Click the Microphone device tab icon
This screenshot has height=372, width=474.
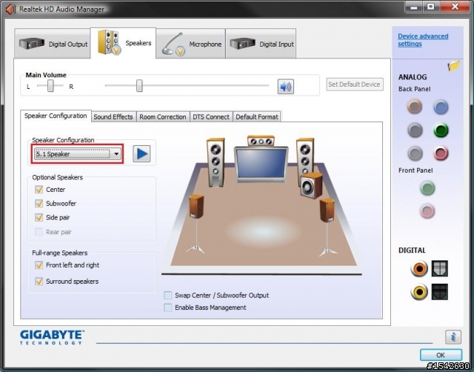(x=173, y=44)
